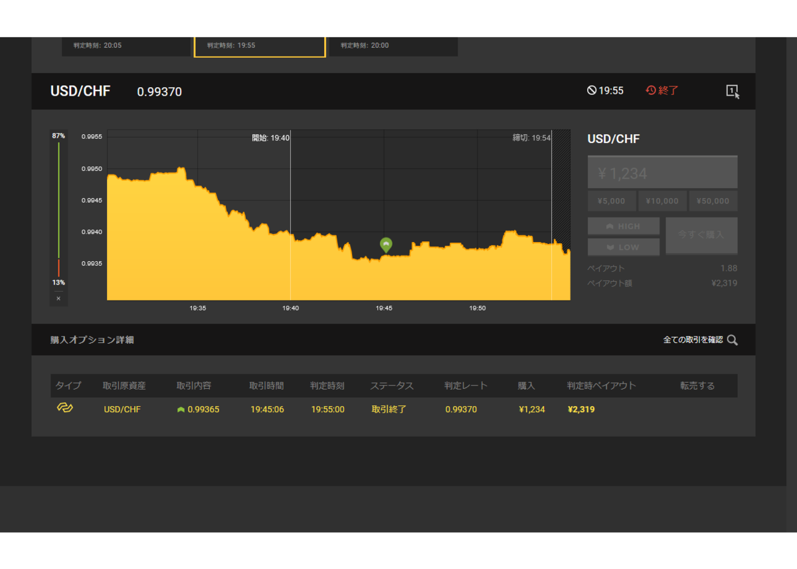This screenshot has width=797, height=569.
Task: Click the 転売する column header
Action: tap(697, 386)
